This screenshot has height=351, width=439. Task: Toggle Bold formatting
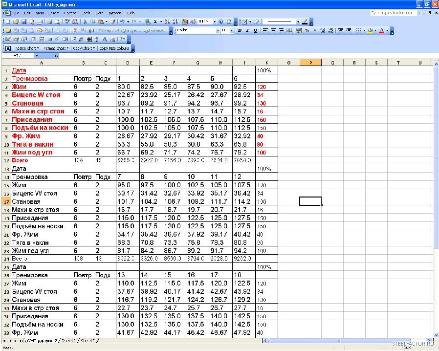(x=240, y=30)
